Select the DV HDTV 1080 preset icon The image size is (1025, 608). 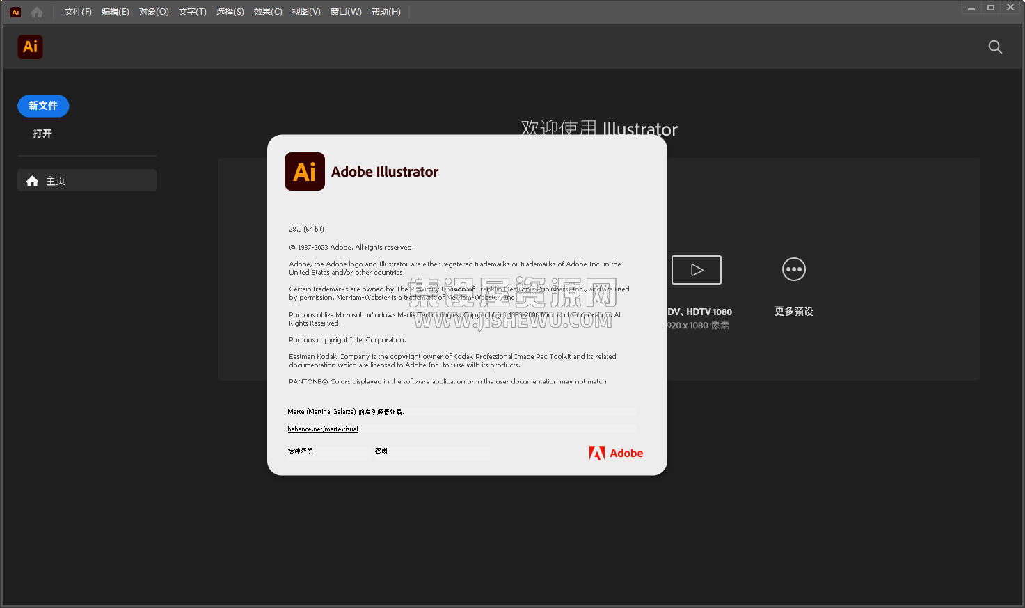click(x=696, y=270)
